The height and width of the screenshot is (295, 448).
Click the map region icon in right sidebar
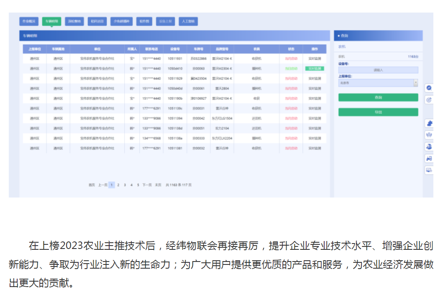coord(429,123)
